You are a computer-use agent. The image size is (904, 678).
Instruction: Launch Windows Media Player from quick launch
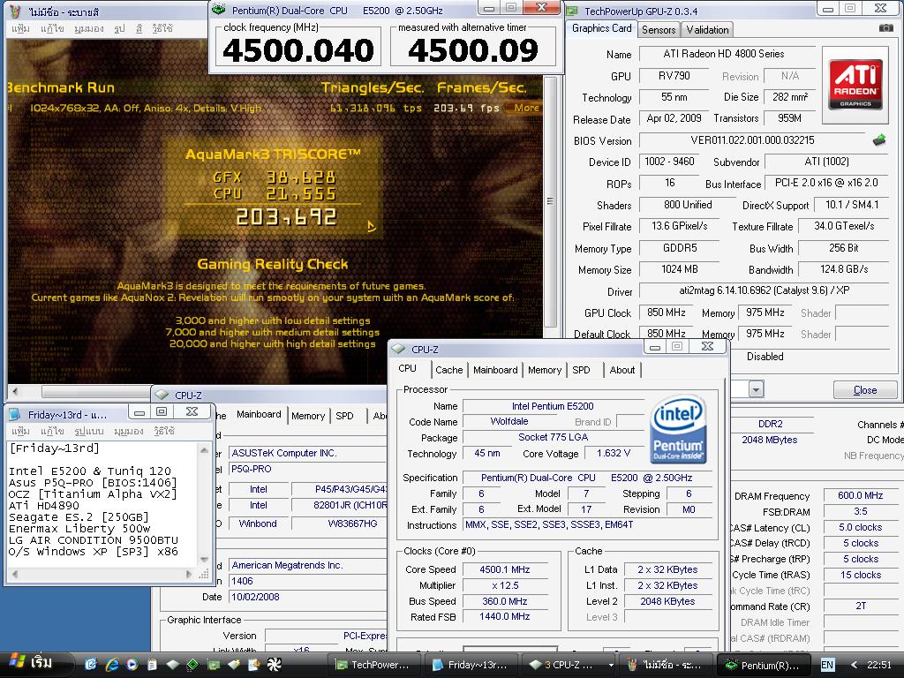click(x=132, y=665)
